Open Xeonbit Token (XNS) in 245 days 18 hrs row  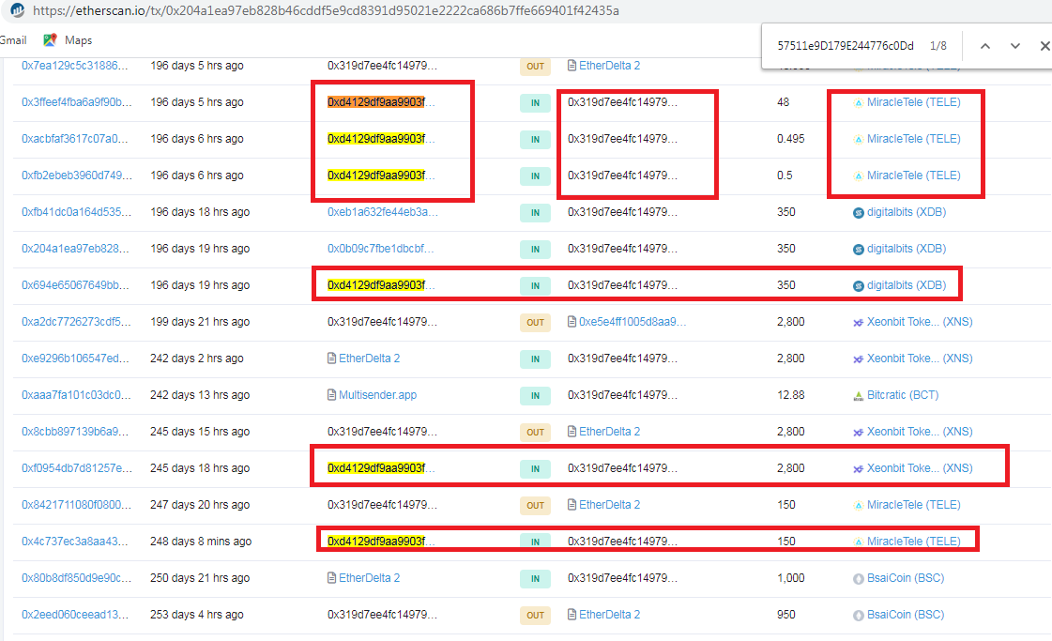point(919,467)
